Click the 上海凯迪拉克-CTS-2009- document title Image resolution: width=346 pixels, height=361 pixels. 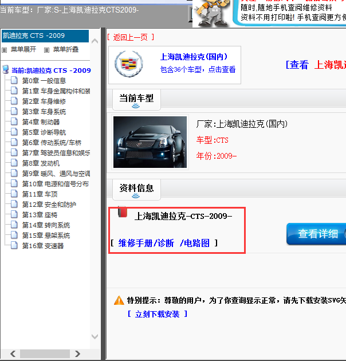tap(183, 216)
